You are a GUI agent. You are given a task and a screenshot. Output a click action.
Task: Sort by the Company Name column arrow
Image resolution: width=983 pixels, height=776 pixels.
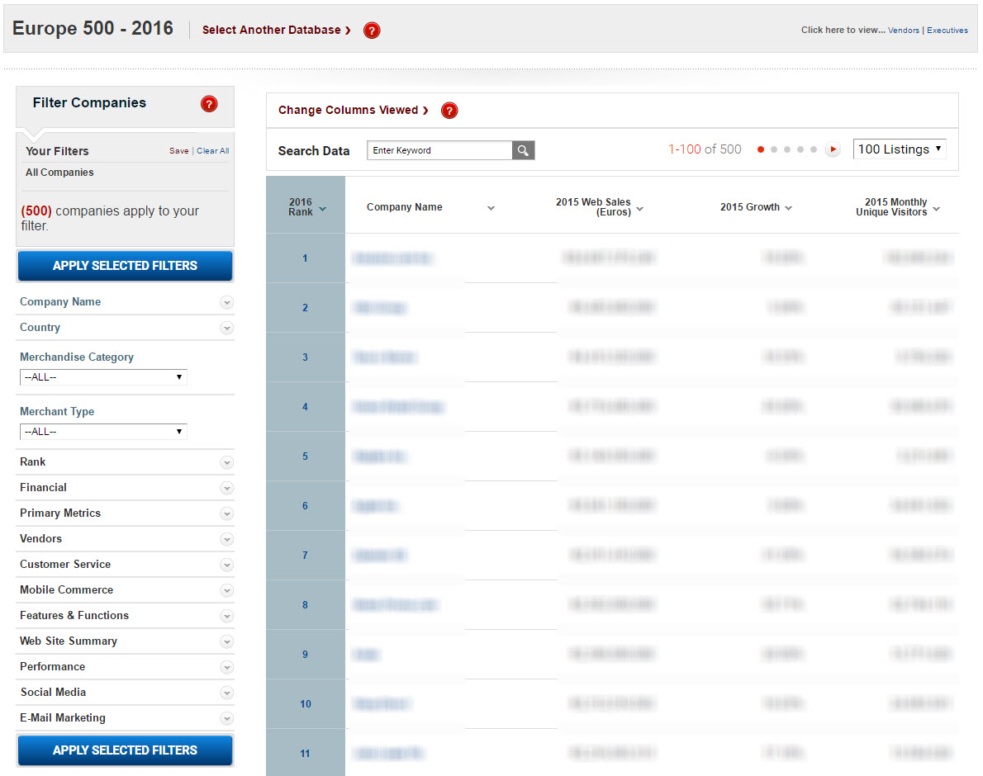tap(491, 208)
